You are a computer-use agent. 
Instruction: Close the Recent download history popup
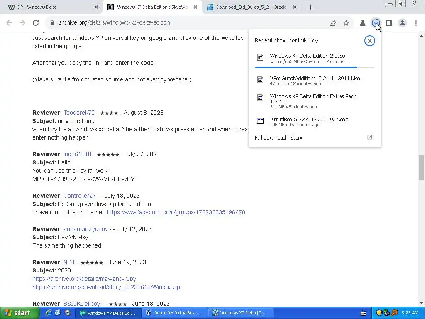(369, 41)
